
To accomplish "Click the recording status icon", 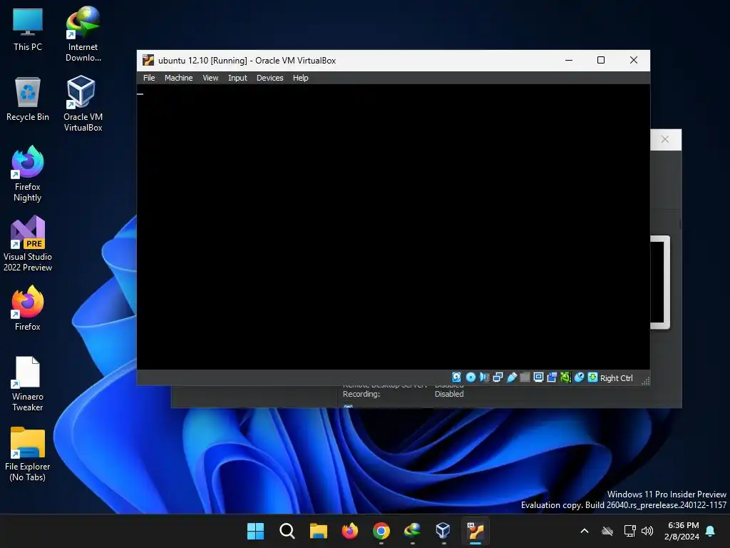I will click(x=552, y=377).
